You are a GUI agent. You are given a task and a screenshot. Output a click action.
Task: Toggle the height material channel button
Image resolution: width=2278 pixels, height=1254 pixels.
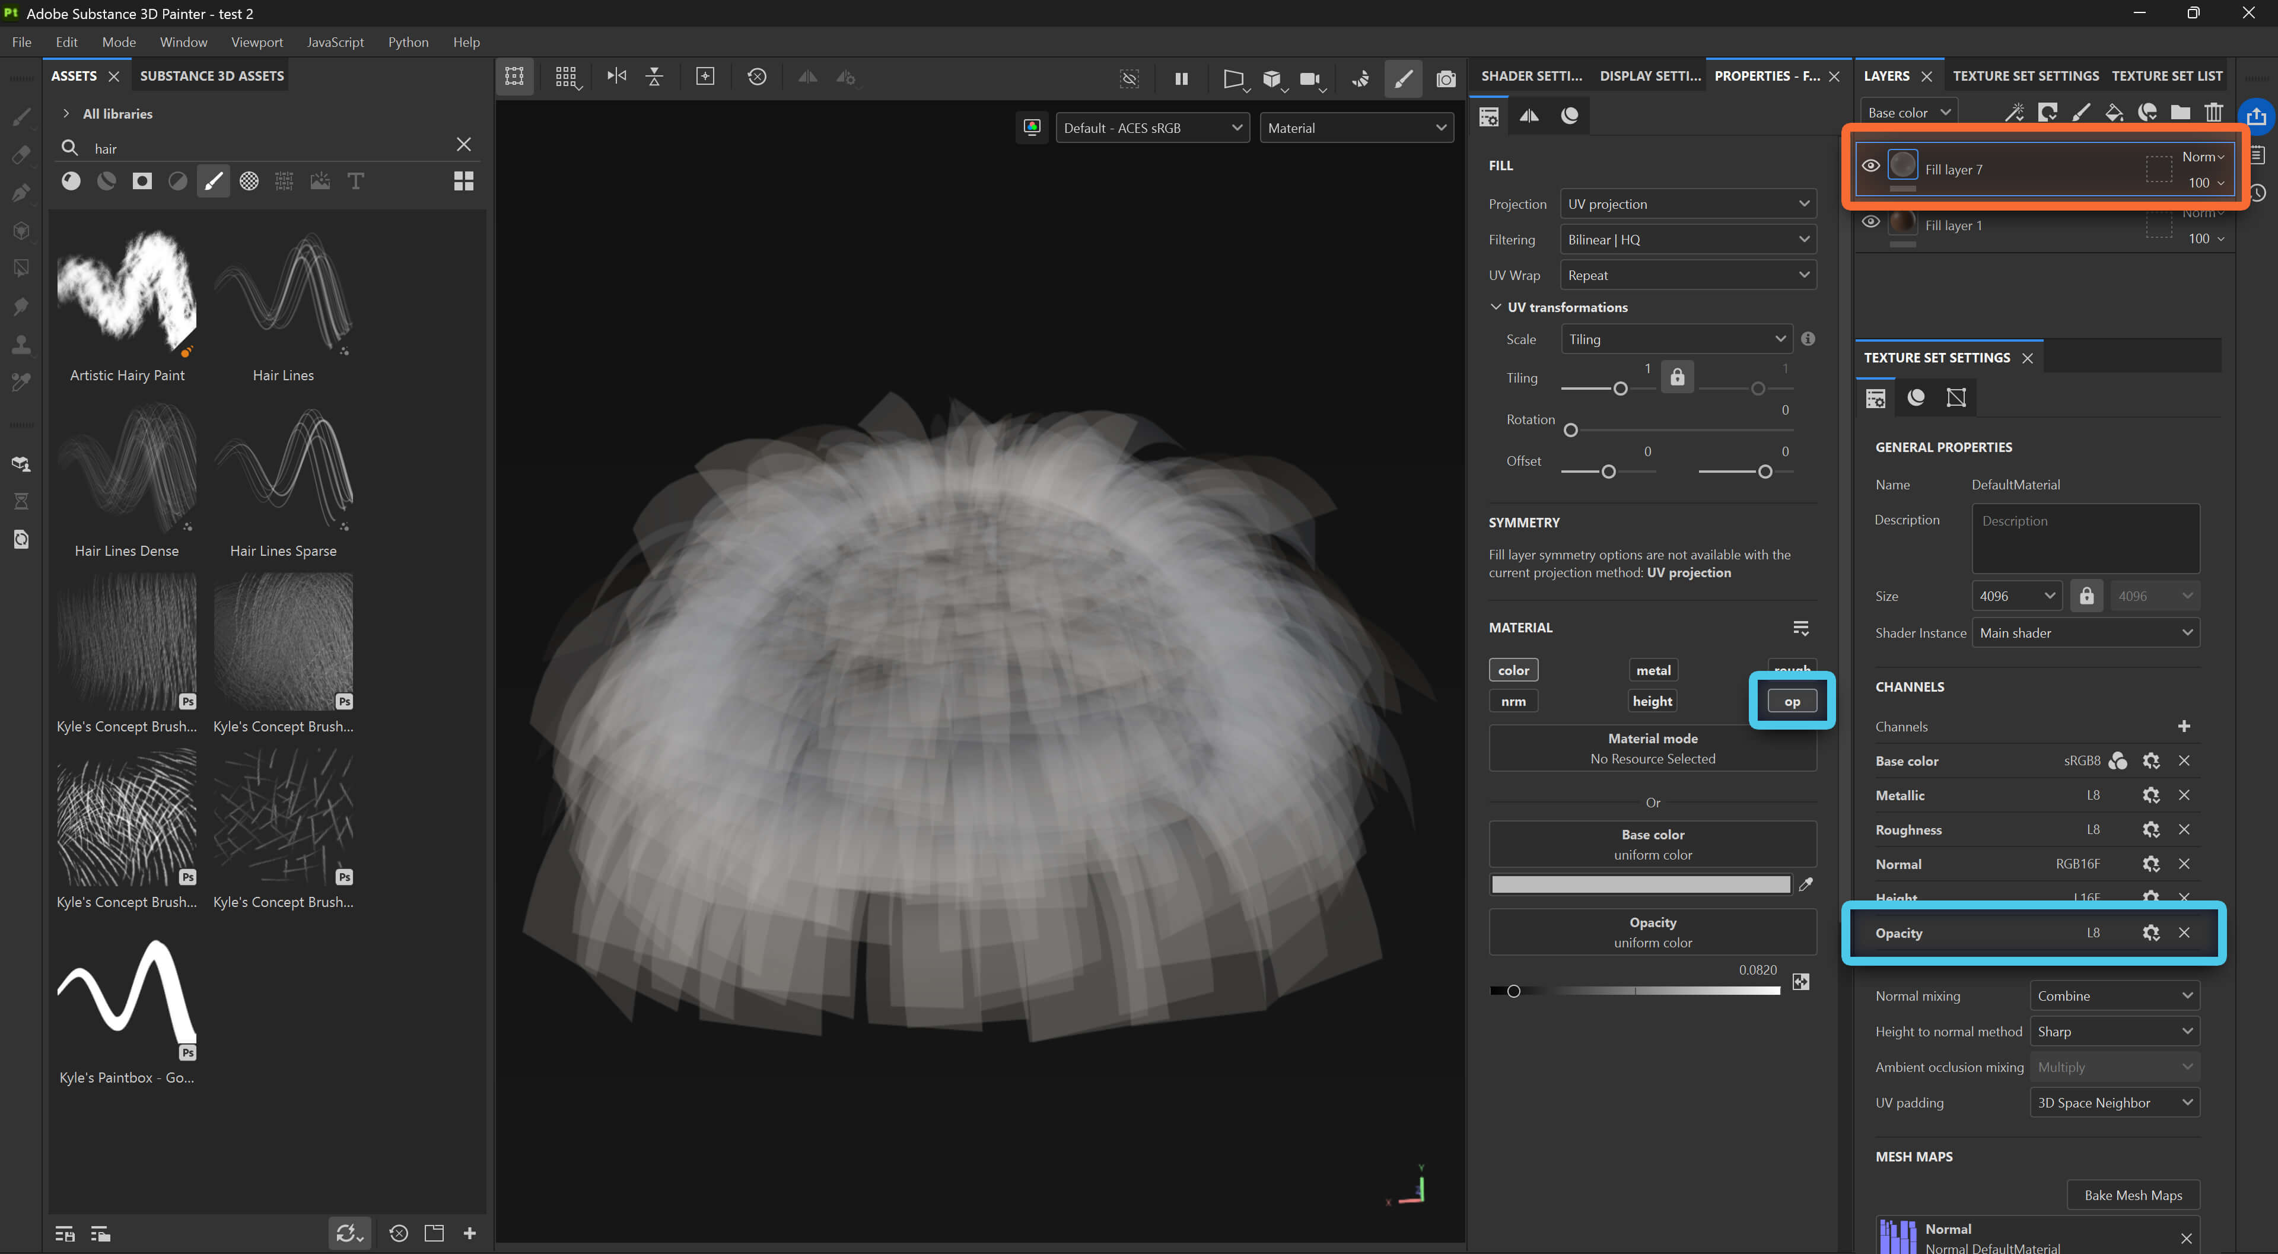coord(1653,701)
